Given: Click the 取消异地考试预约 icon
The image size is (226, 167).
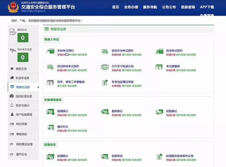Looking at the screenshot, I should 50,67.
